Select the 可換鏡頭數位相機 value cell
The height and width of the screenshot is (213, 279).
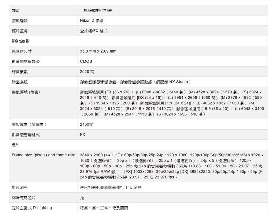[96, 10]
